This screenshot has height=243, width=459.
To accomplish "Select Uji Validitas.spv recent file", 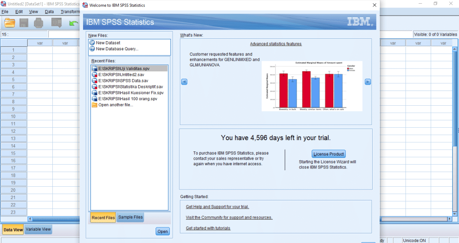I will [x=123, y=69].
